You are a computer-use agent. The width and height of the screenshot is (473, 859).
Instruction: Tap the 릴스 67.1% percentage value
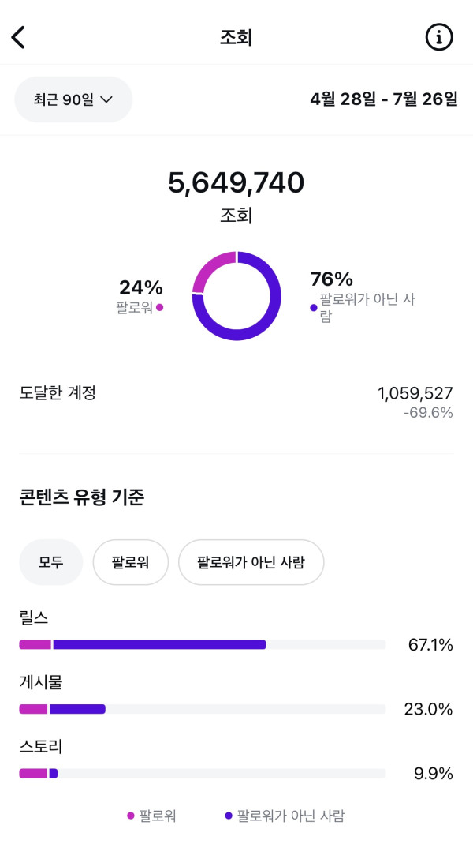click(x=430, y=645)
